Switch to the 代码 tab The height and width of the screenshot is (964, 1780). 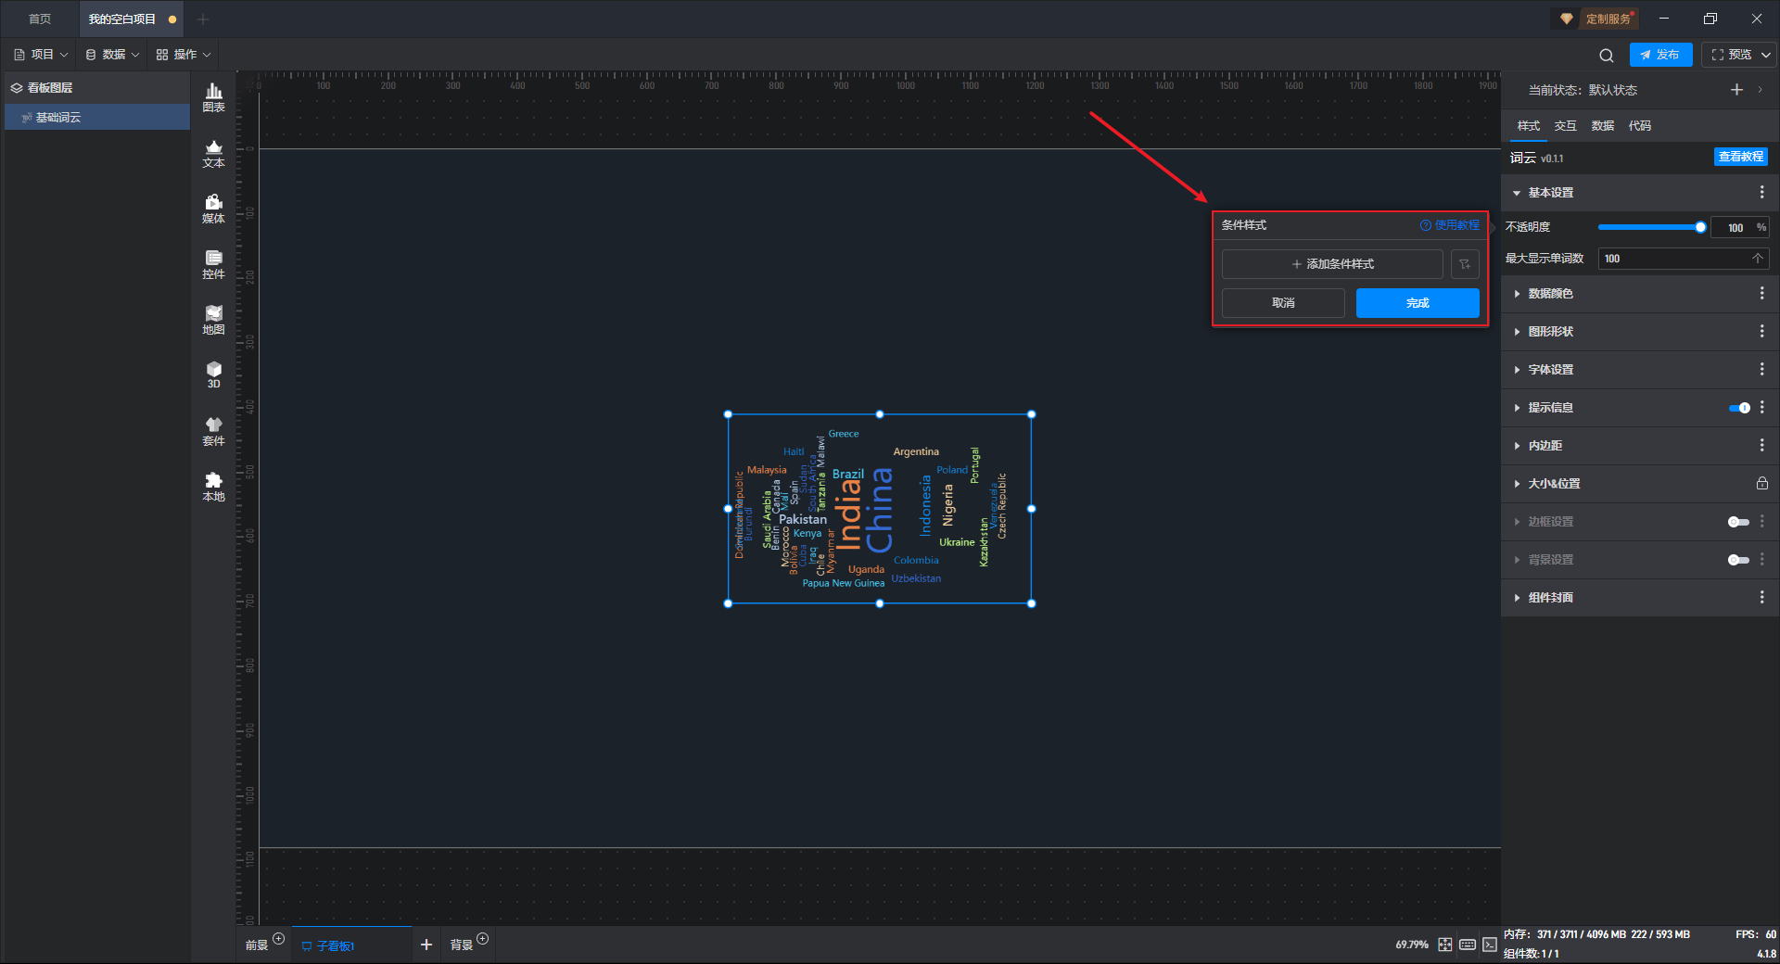click(1639, 126)
